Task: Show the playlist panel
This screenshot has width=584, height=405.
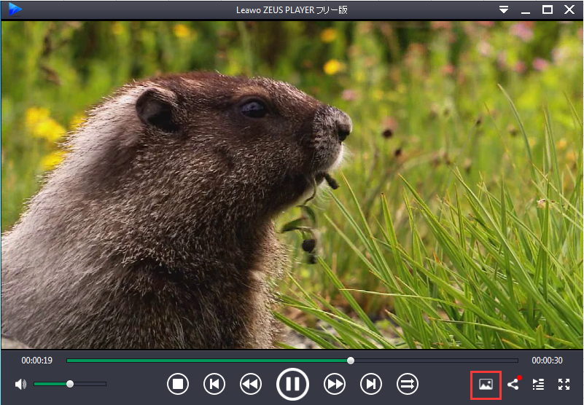Action: 538,384
